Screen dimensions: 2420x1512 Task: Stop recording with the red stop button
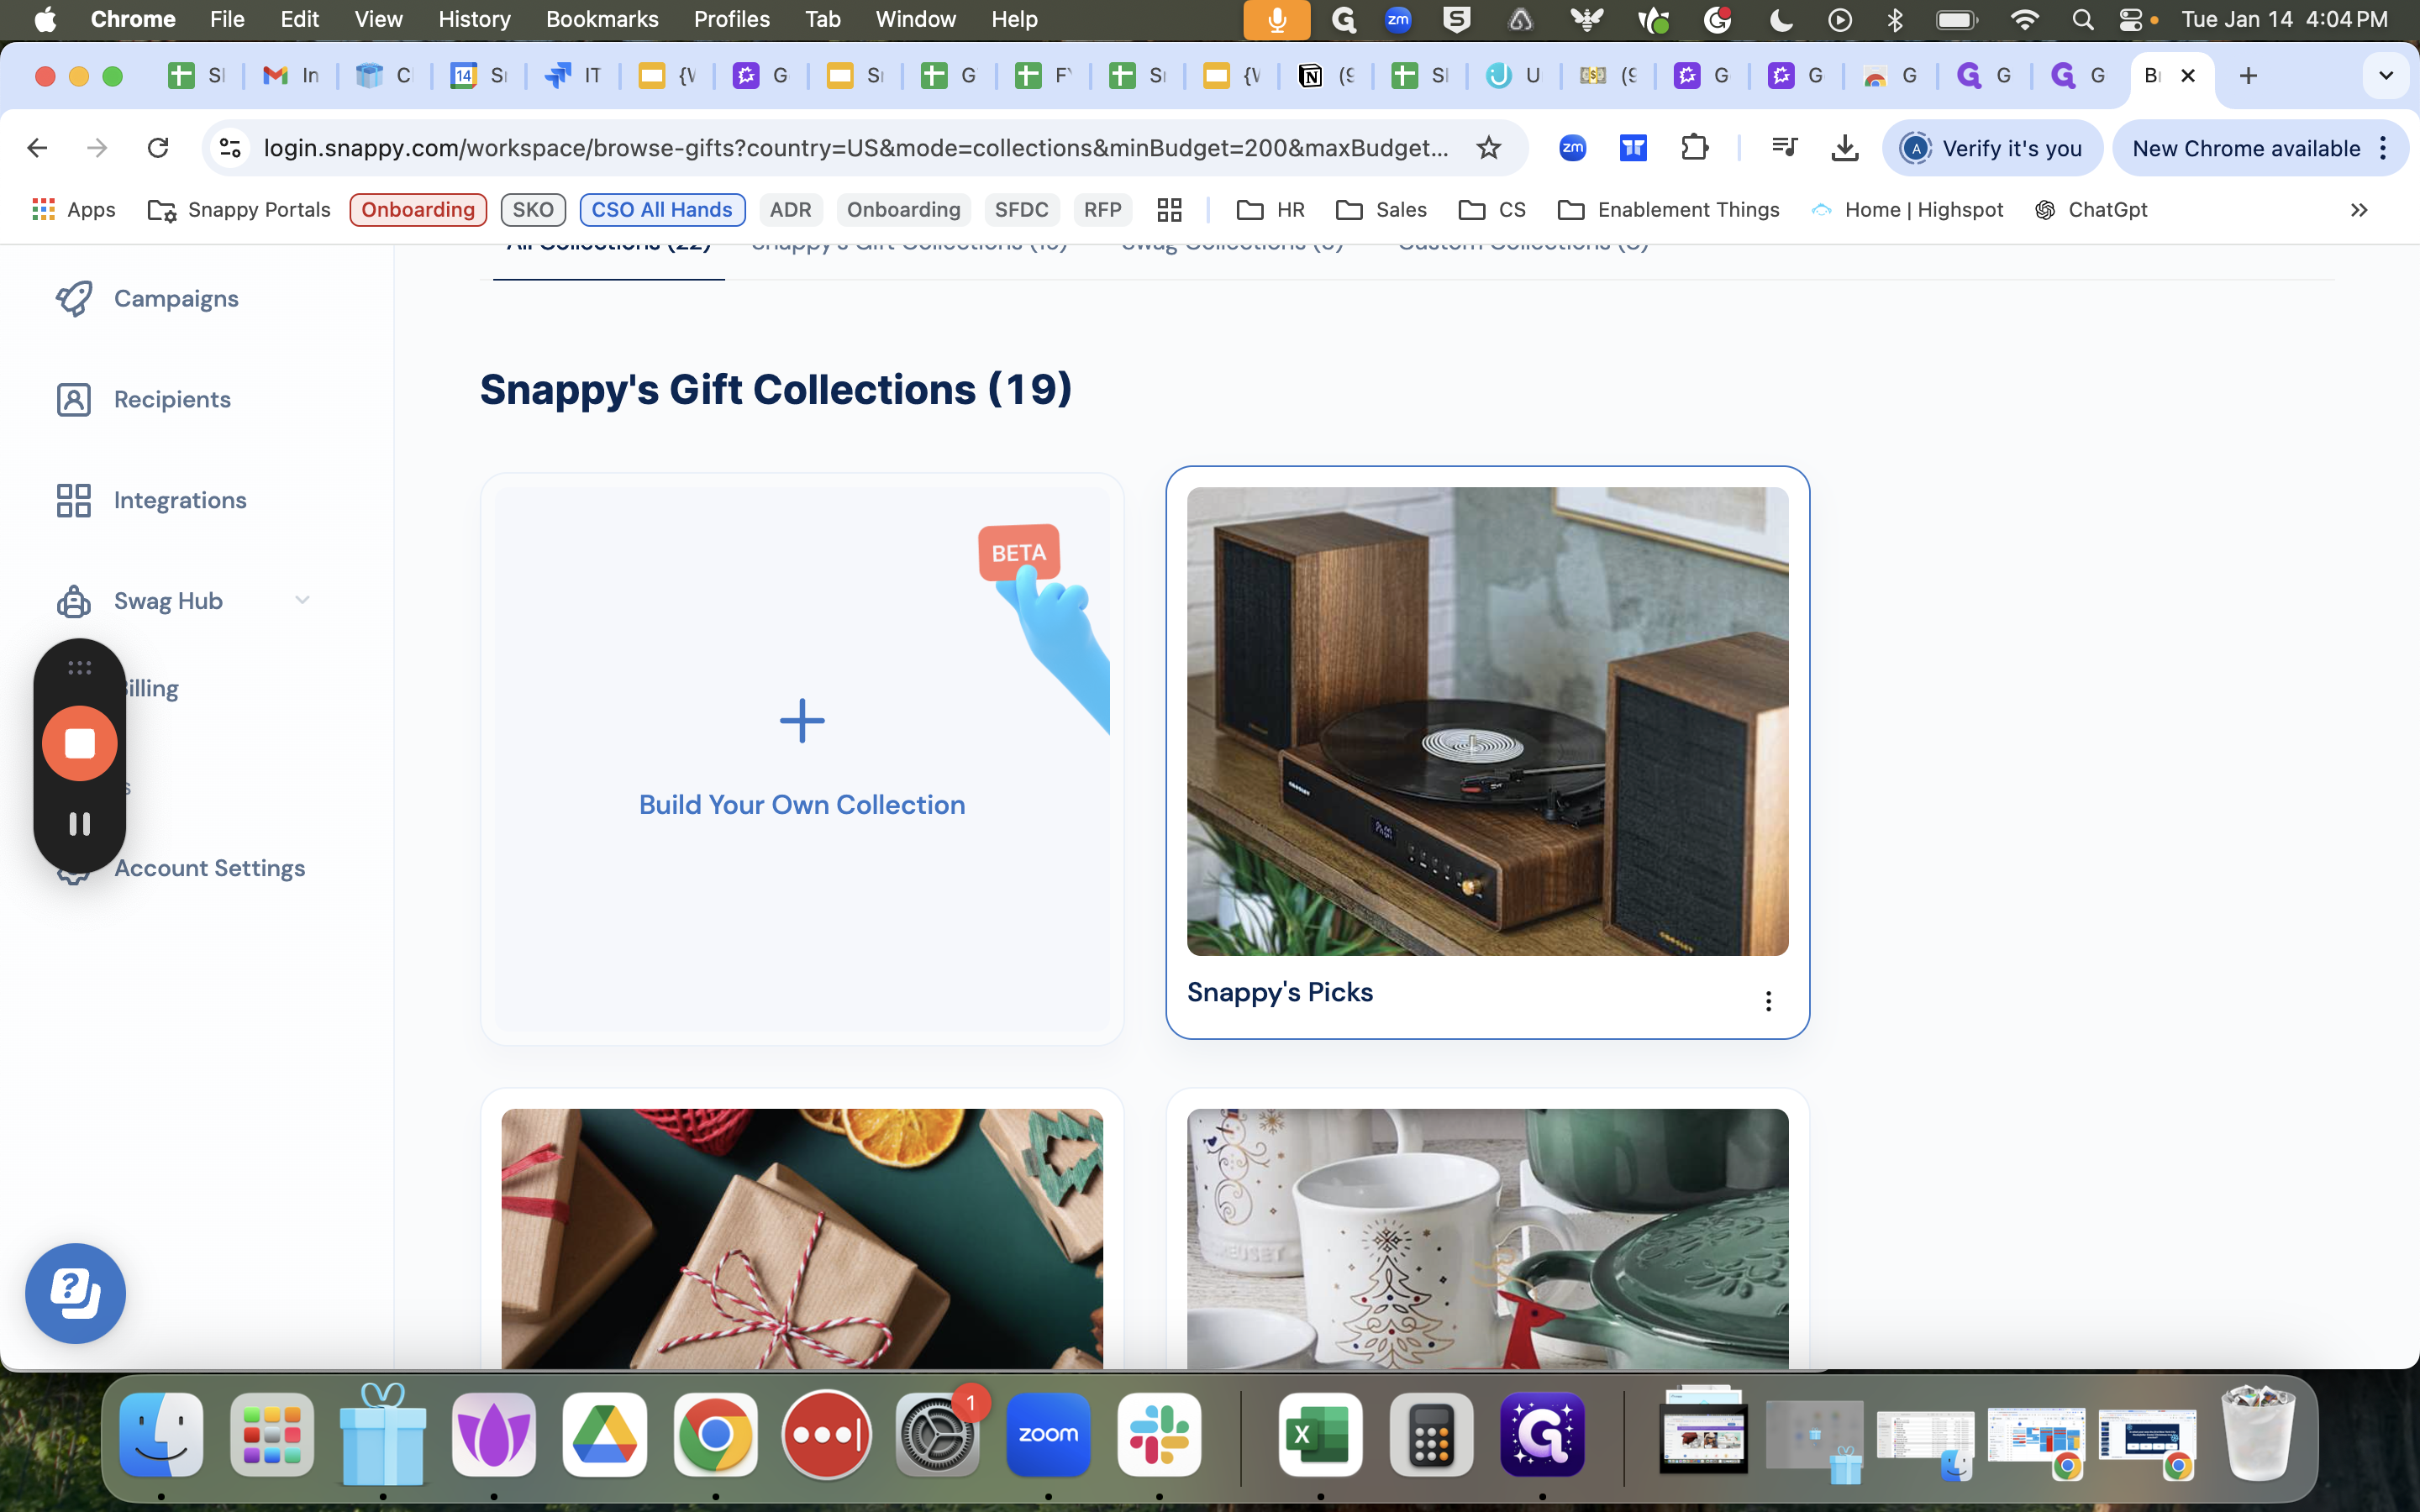pyautogui.click(x=80, y=743)
